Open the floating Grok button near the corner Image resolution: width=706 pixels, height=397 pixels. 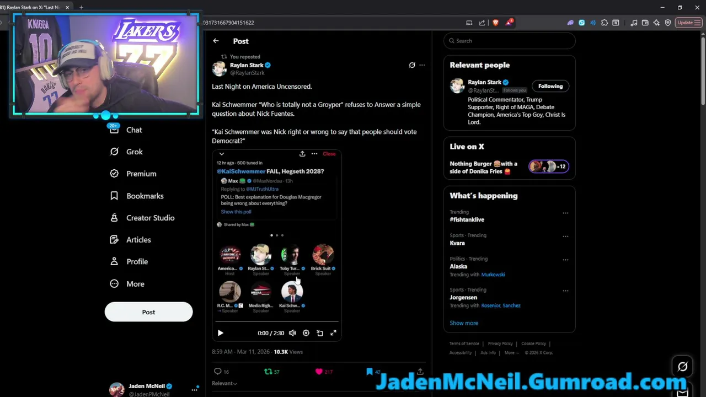(682, 366)
